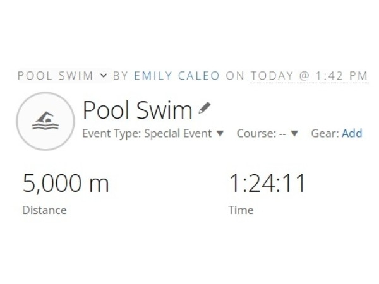Click the arrow next to Course value
379x284 pixels.
(294, 134)
